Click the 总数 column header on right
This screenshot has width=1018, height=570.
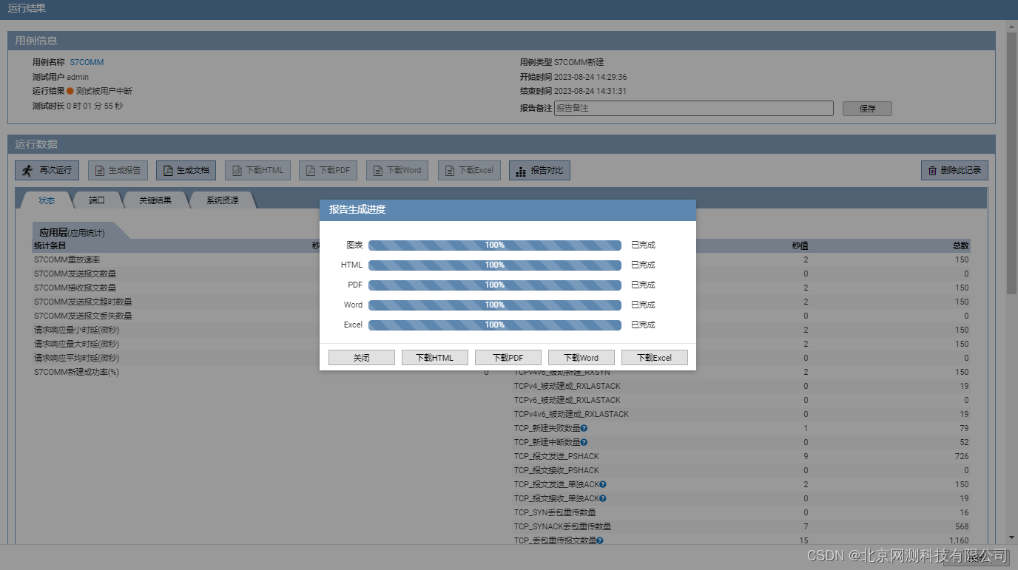pyautogui.click(x=960, y=245)
